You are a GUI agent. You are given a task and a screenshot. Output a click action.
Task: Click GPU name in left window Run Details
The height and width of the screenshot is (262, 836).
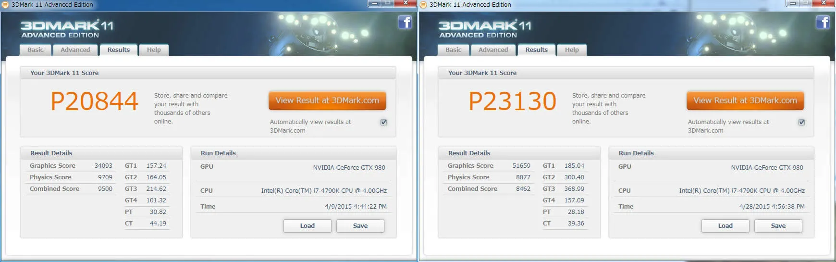(x=349, y=168)
